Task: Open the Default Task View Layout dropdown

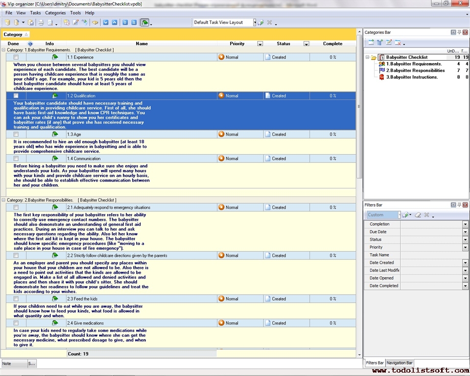Action: (x=254, y=23)
